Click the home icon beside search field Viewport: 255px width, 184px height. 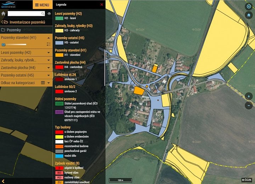3,13
